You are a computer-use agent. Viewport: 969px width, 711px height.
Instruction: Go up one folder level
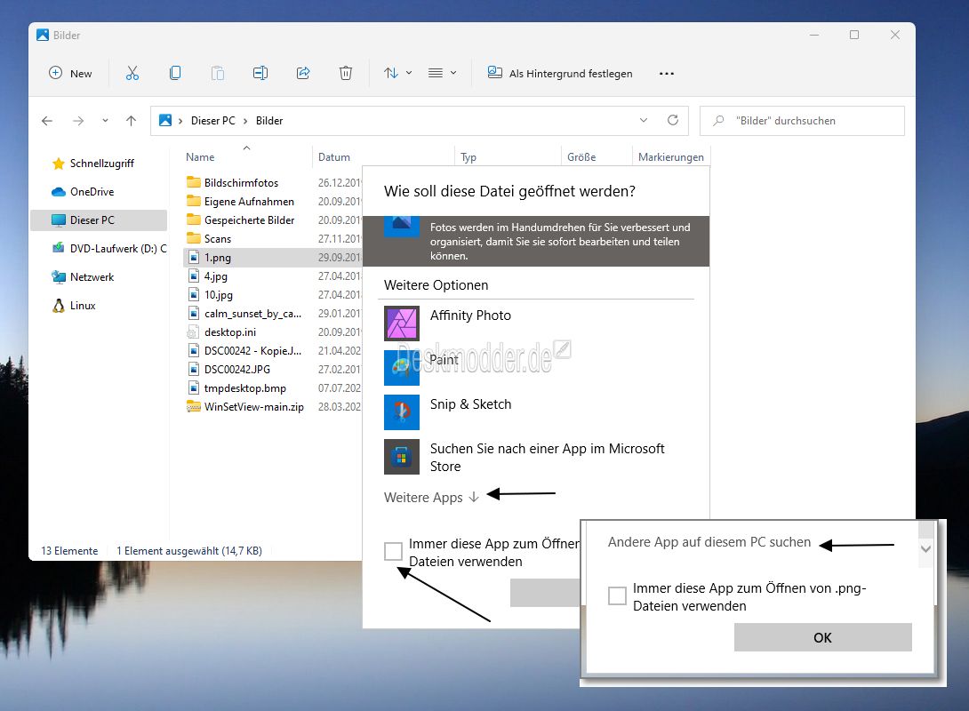tap(131, 121)
